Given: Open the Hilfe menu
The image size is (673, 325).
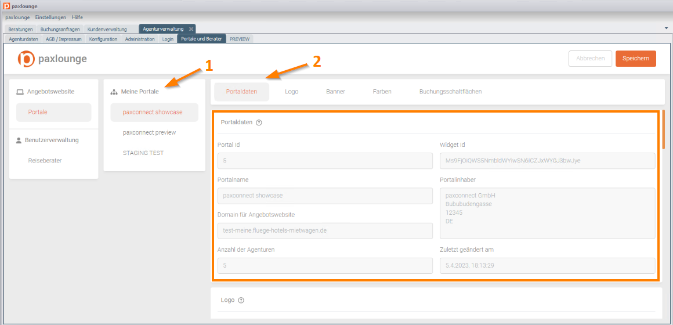Looking at the screenshot, I should 77,17.
